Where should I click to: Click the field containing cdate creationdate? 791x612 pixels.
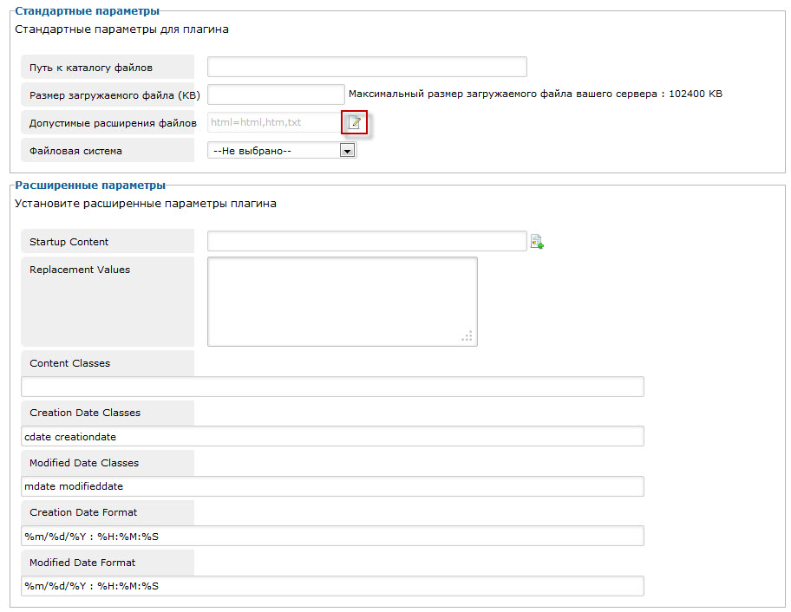[x=332, y=436]
